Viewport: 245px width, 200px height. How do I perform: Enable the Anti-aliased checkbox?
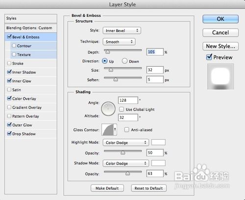[x=126, y=130]
